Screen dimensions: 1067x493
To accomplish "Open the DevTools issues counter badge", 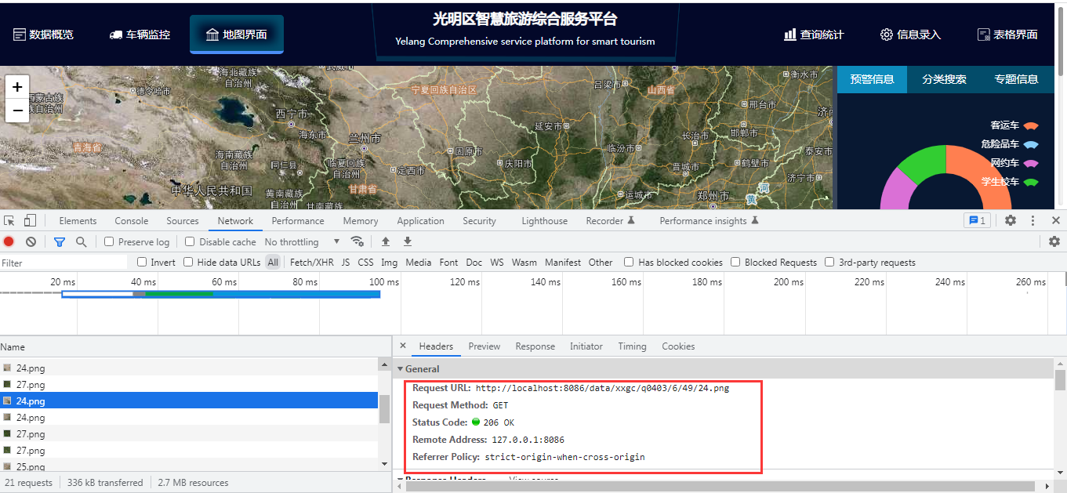I will 978,221.
